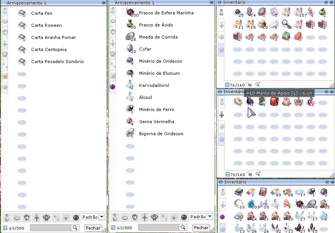Click diamond card filter icon in ores storage window

tap(174, 217)
